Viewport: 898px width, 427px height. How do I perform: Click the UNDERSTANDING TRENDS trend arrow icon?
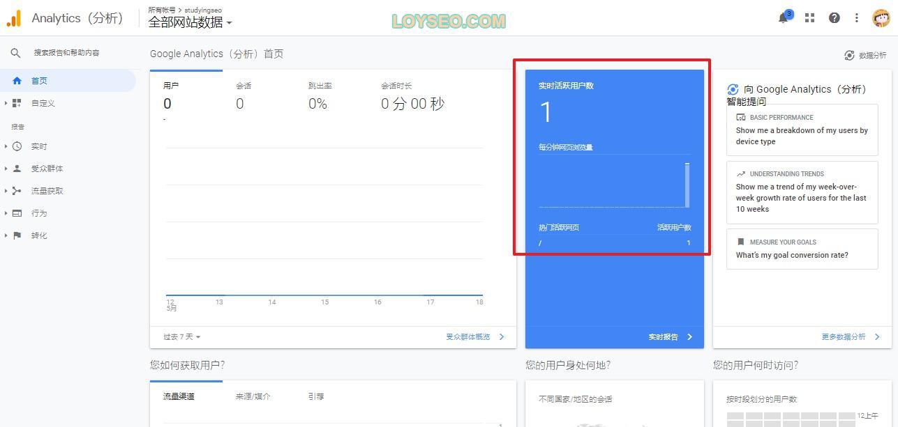(x=741, y=174)
